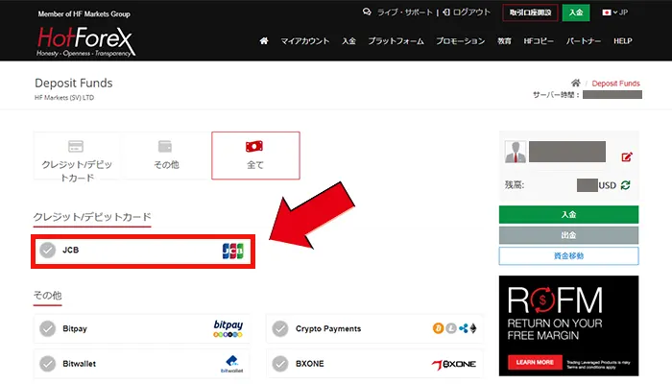Click the ログアウト link
672x384 pixels.
pyautogui.click(x=471, y=12)
